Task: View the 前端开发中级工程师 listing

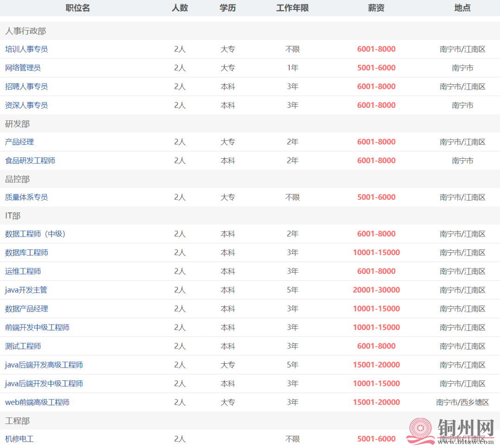Action: [x=37, y=328]
